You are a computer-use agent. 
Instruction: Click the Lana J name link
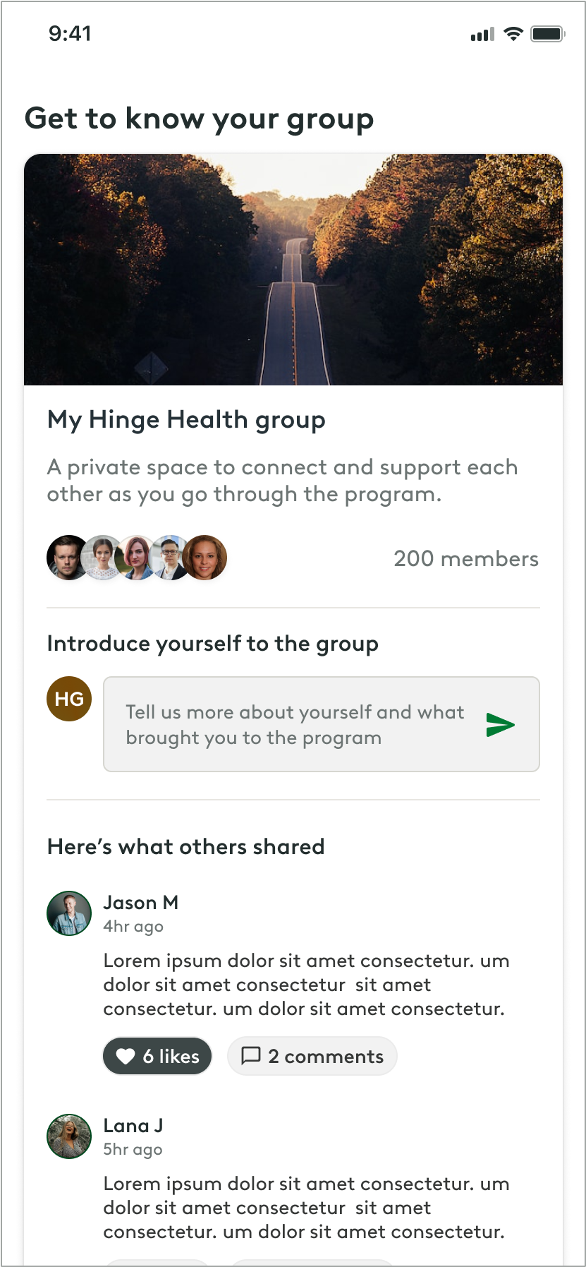tap(133, 1126)
